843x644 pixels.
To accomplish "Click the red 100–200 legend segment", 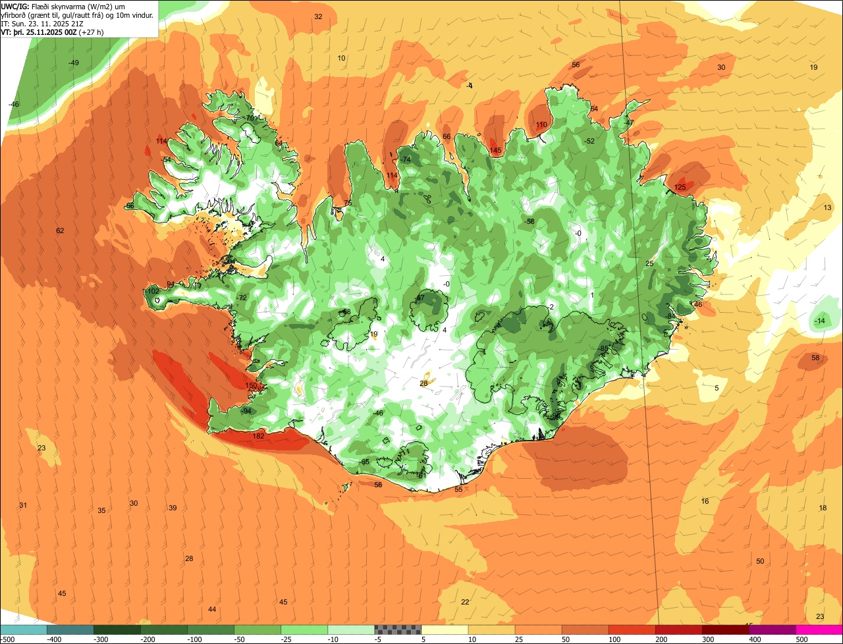I will click(x=632, y=630).
